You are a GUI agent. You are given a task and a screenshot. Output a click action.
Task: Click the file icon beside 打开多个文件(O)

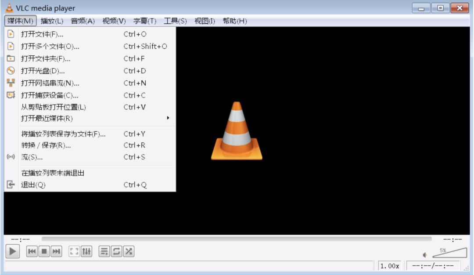tap(11, 46)
